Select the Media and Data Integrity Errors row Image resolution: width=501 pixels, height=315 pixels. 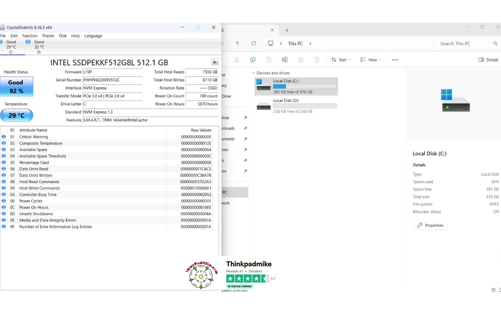106,220
